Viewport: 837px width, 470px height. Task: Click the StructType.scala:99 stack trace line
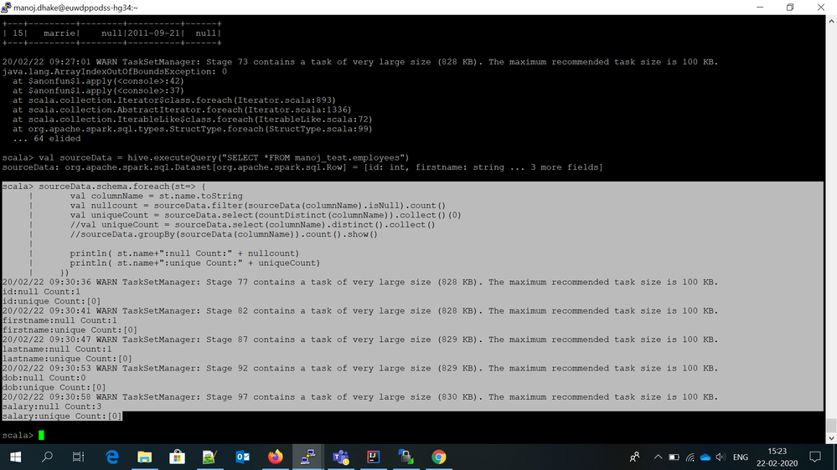coord(192,129)
